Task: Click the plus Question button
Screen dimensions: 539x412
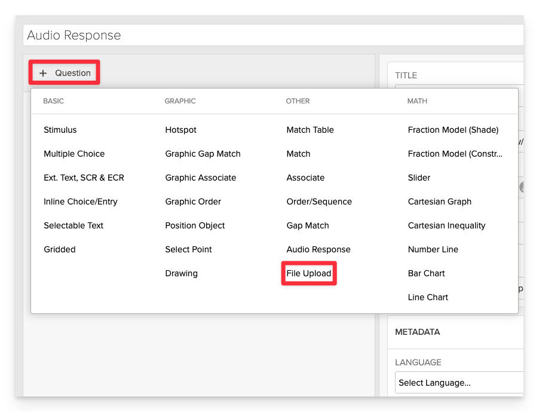Action: tap(65, 73)
